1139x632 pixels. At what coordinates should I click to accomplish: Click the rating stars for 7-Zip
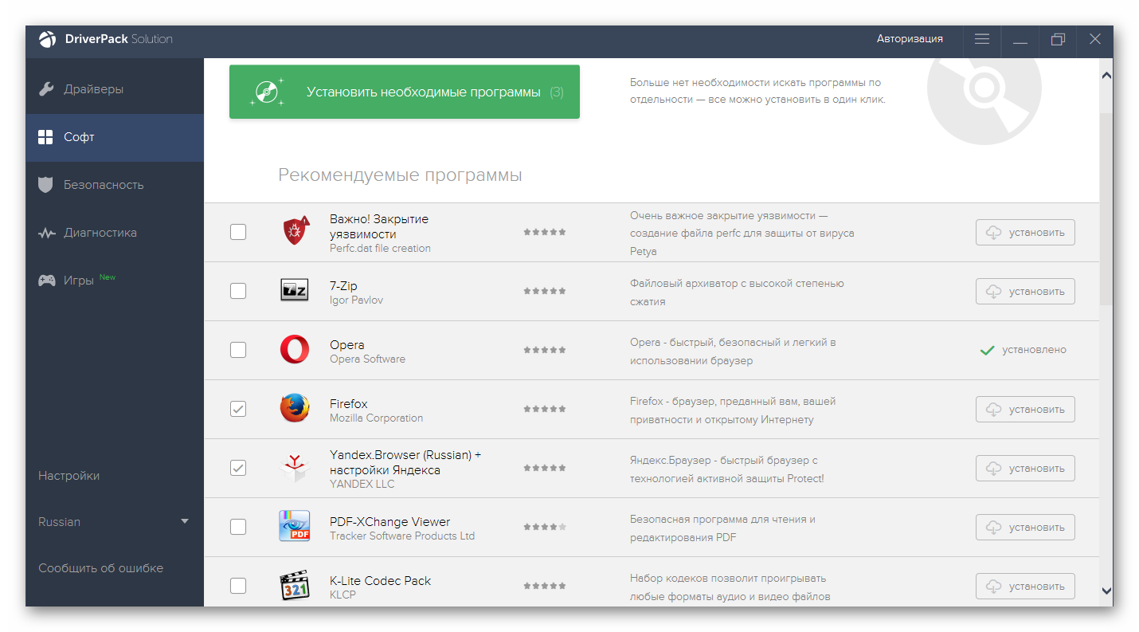[x=545, y=291]
